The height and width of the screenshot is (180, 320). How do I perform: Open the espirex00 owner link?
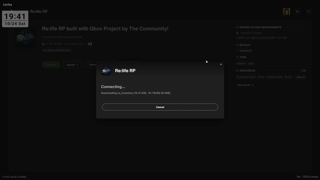point(245,50)
